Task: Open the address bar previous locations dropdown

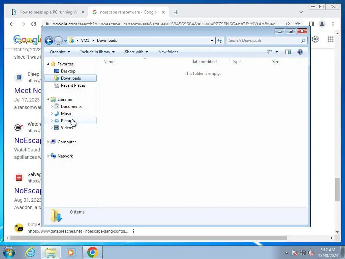Action: pos(212,40)
